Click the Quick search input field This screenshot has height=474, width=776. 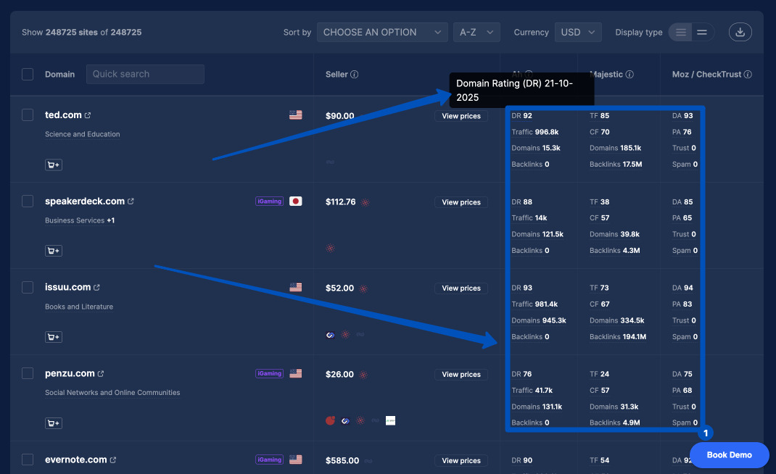click(x=145, y=74)
